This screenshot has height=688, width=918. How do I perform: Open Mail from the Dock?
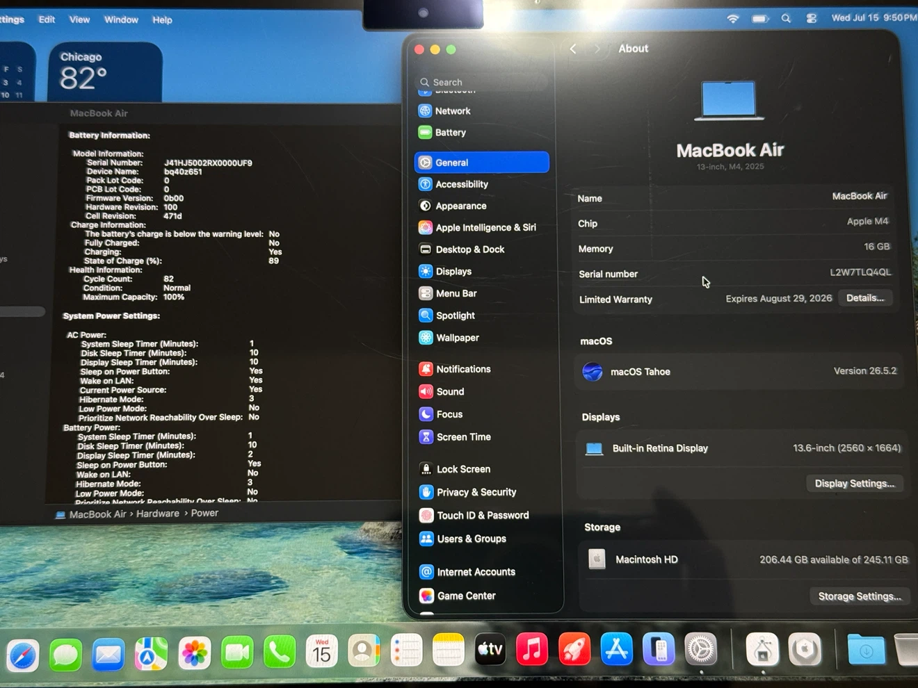click(108, 655)
